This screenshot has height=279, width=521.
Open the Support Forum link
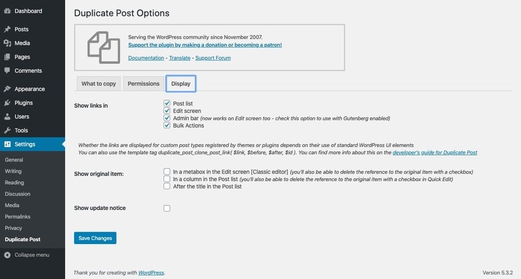tap(214, 58)
